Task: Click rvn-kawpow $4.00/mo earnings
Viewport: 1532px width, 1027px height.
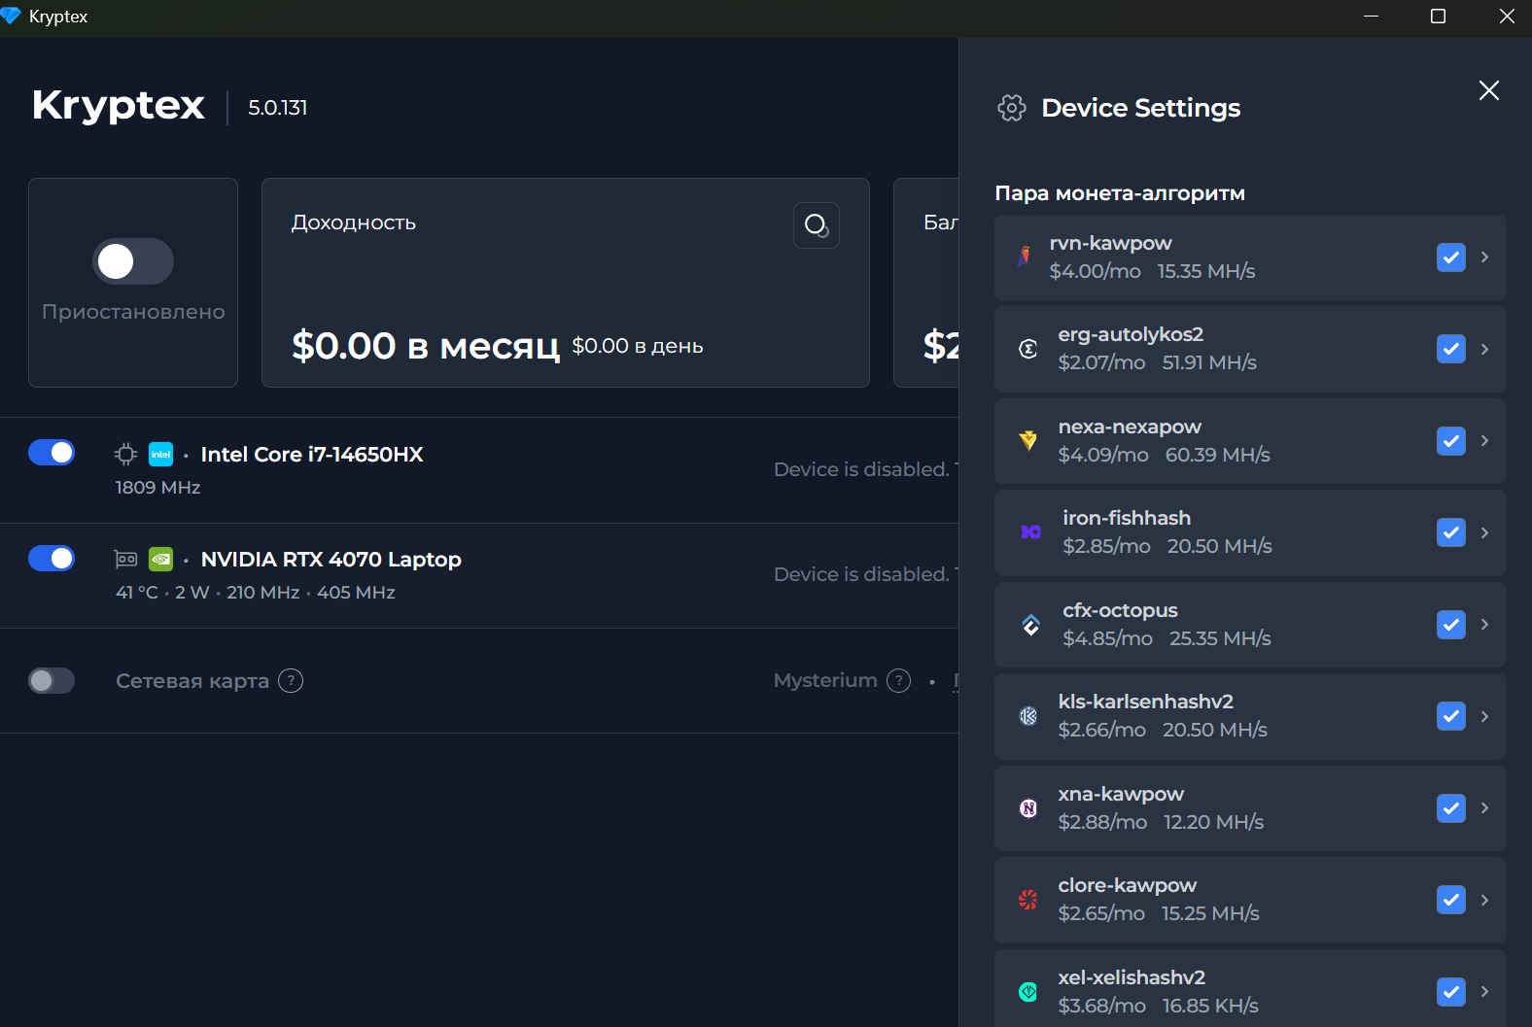Action: (x=1095, y=271)
